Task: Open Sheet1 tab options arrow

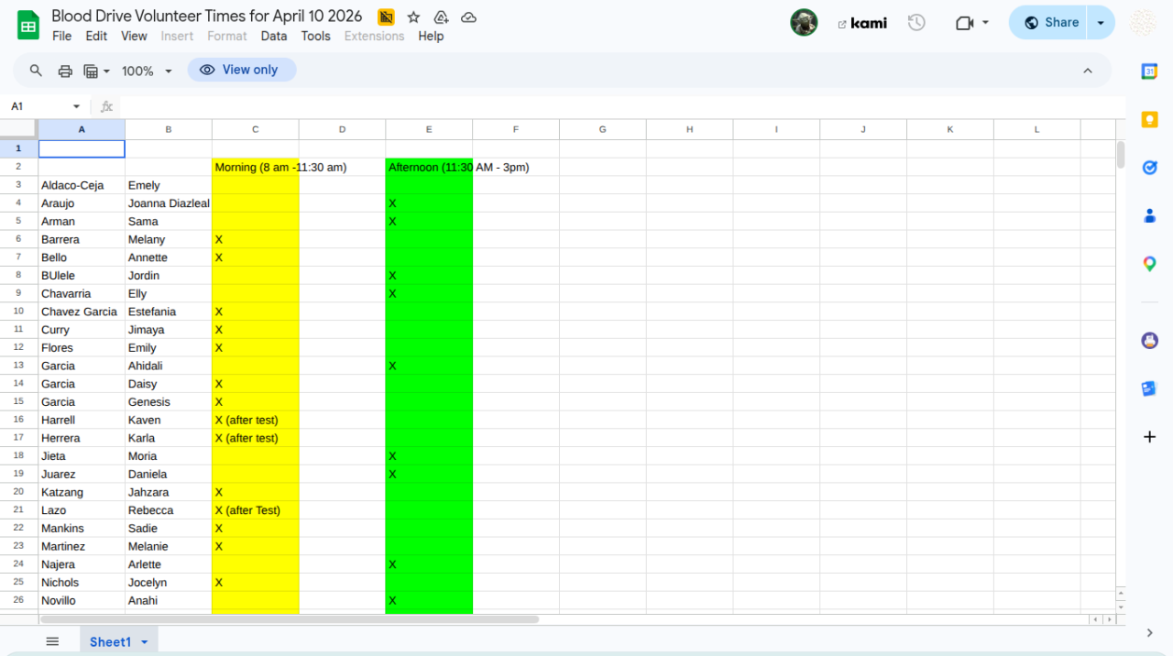Action: tap(144, 642)
